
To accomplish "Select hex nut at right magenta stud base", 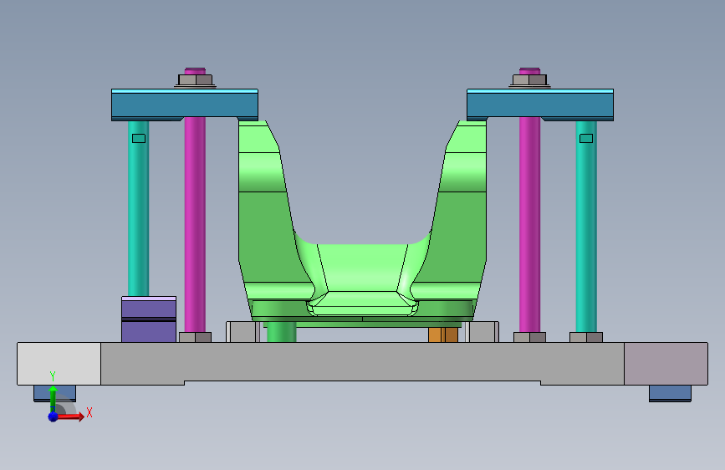I will click(x=530, y=337).
